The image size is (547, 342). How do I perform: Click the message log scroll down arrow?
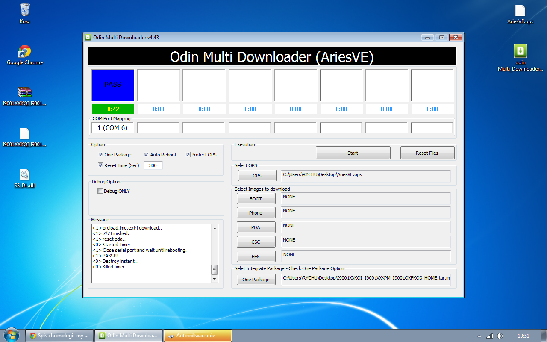(x=215, y=279)
